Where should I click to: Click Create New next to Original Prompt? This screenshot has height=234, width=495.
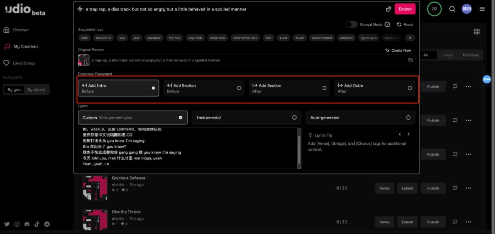point(398,50)
